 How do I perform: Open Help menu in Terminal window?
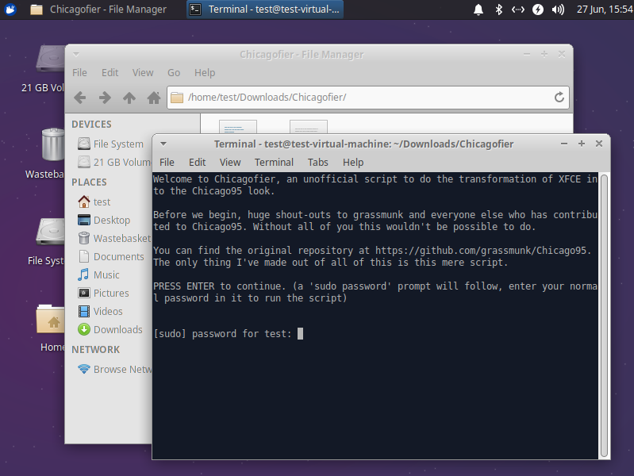tap(353, 163)
